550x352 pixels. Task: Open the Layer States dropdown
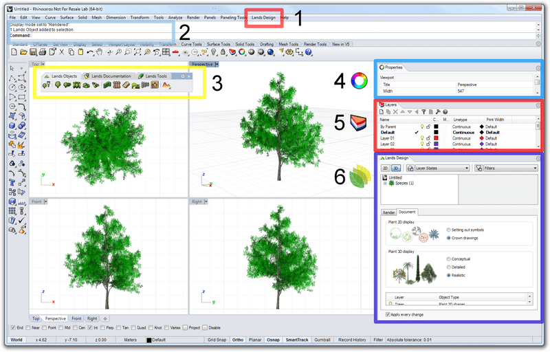tap(442, 168)
